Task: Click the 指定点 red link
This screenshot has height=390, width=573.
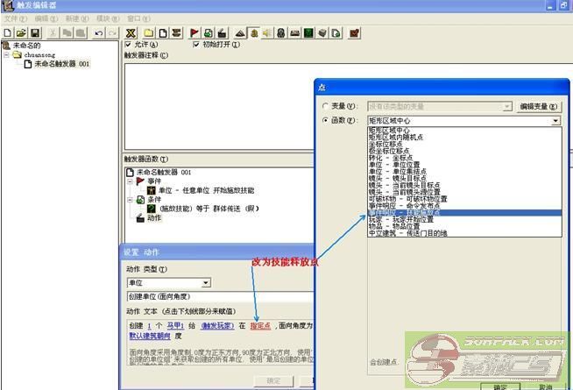Action: point(259,324)
